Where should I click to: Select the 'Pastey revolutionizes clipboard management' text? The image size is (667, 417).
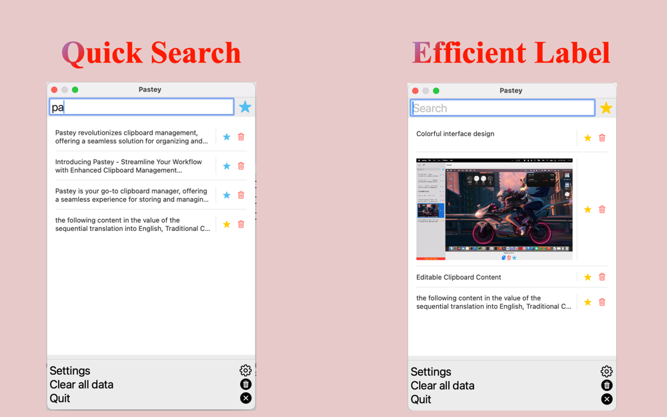pos(132,137)
